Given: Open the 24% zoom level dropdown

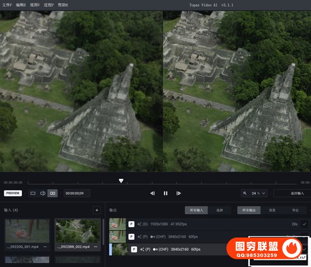Looking at the screenshot, I should (x=259, y=193).
